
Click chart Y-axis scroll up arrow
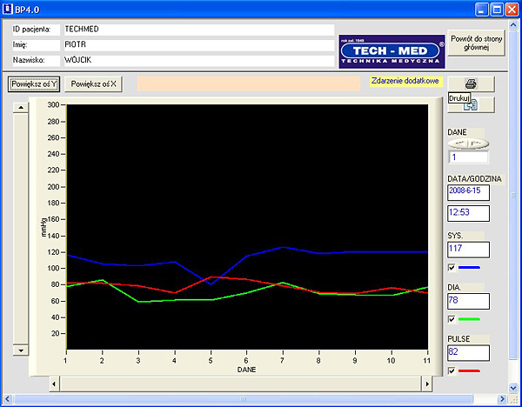[x=21, y=108]
